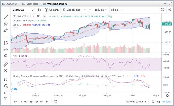Select the RSI 14 indicator label

coord(16,56)
